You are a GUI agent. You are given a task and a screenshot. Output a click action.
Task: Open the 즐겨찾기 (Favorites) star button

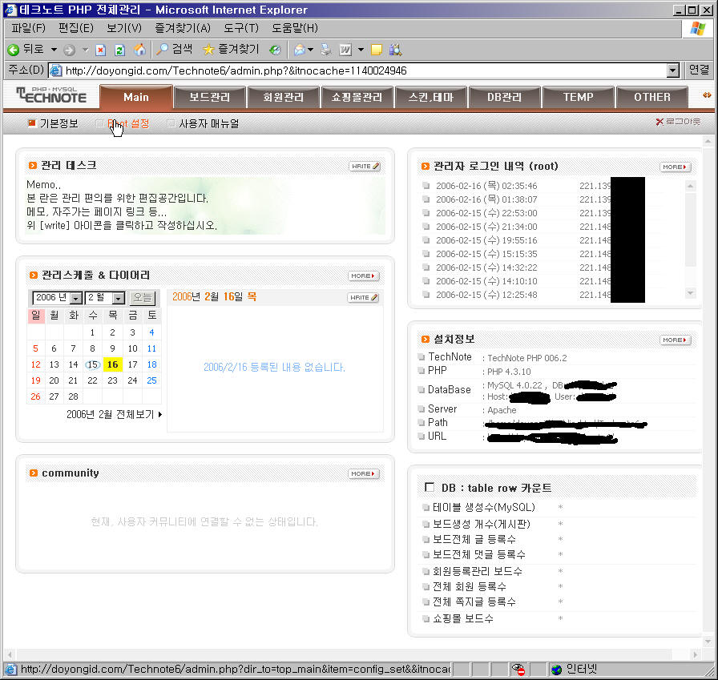[231, 50]
